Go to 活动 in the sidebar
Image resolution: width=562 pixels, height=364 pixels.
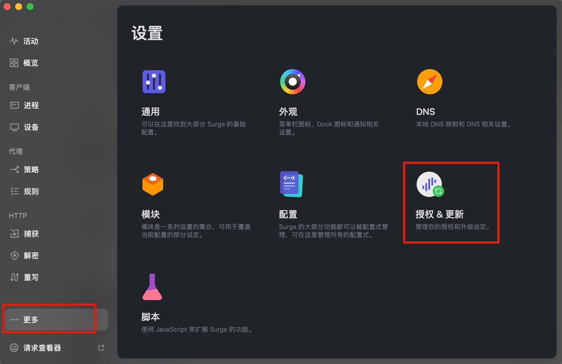tap(30, 41)
